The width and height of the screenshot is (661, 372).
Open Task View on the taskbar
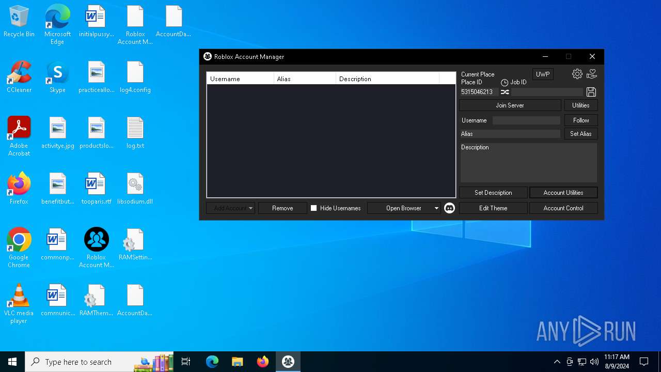[186, 362]
